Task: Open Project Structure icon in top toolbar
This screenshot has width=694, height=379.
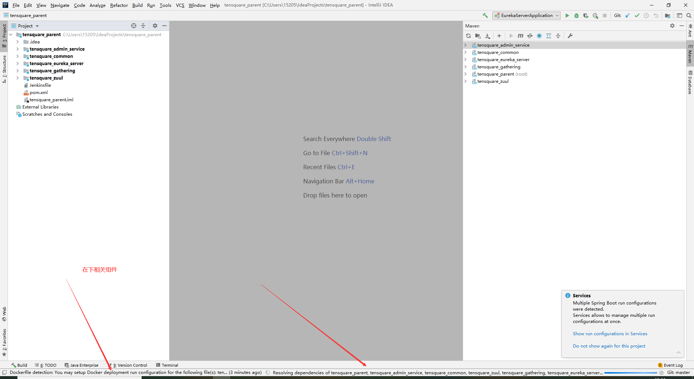Action: [x=668, y=16]
